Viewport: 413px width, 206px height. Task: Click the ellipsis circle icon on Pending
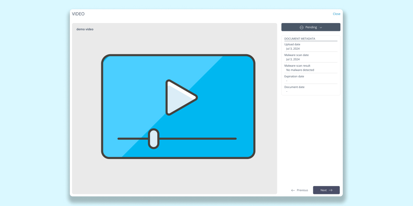point(301,27)
